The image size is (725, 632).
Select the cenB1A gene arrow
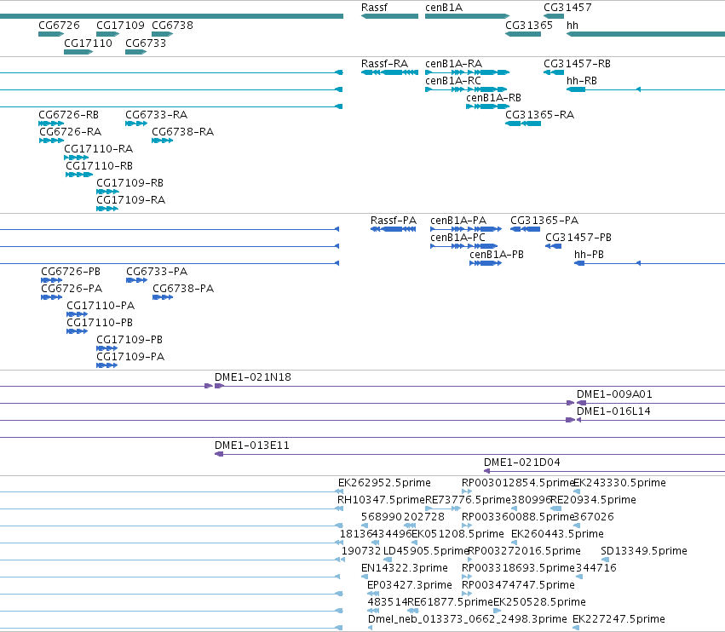point(468,16)
